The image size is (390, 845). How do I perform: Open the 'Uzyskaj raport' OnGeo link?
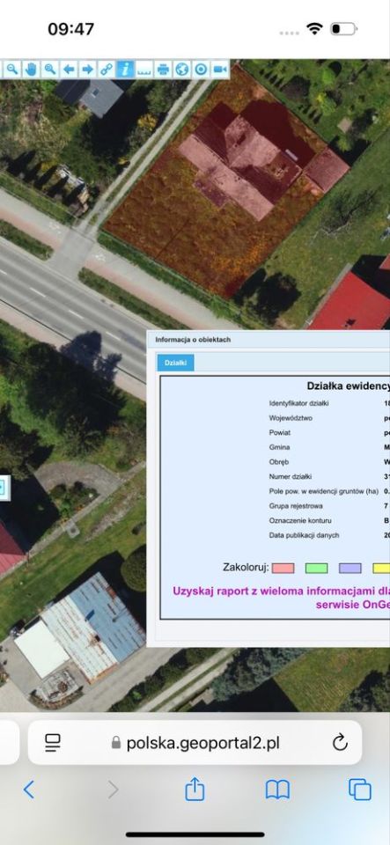281,597
